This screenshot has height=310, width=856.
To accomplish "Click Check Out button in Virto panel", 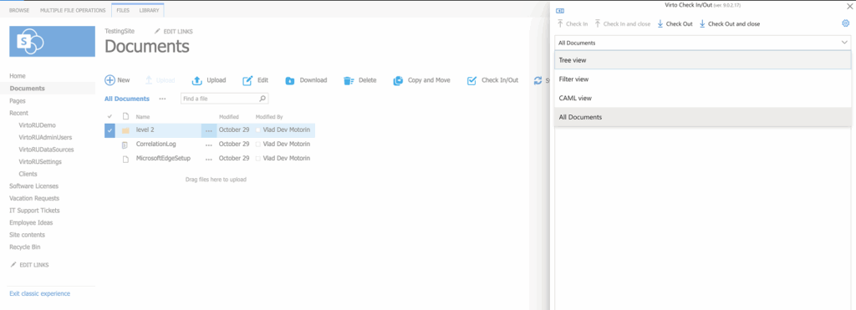I will (x=675, y=23).
